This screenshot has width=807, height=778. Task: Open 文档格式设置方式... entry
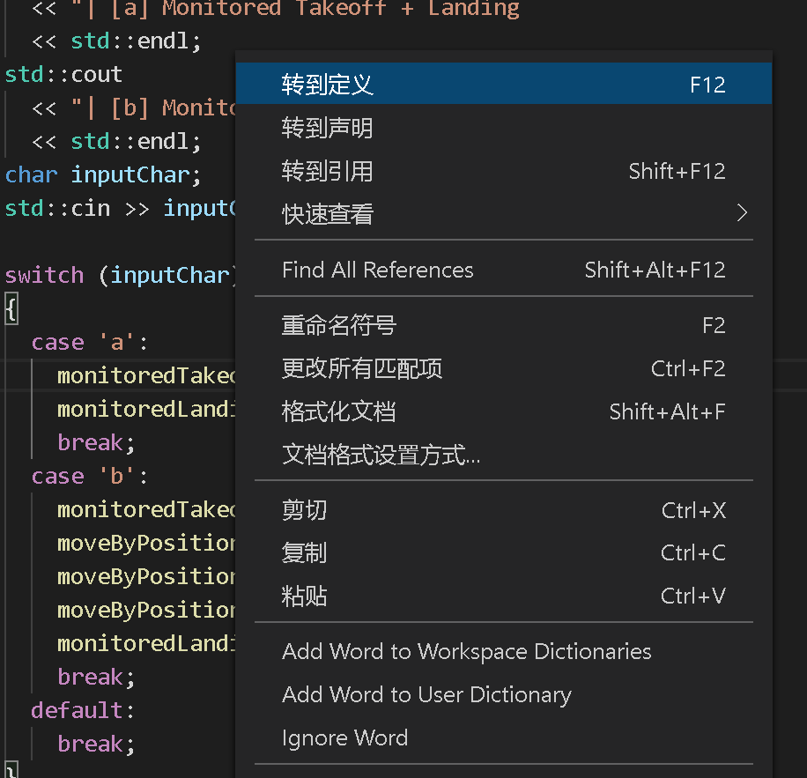pos(503,455)
